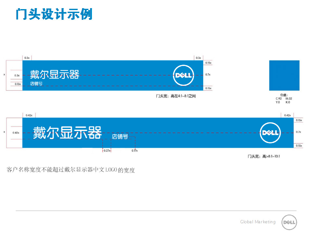Click the caption 门头宽：高在4:1~8:1之间

(x=176, y=96)
